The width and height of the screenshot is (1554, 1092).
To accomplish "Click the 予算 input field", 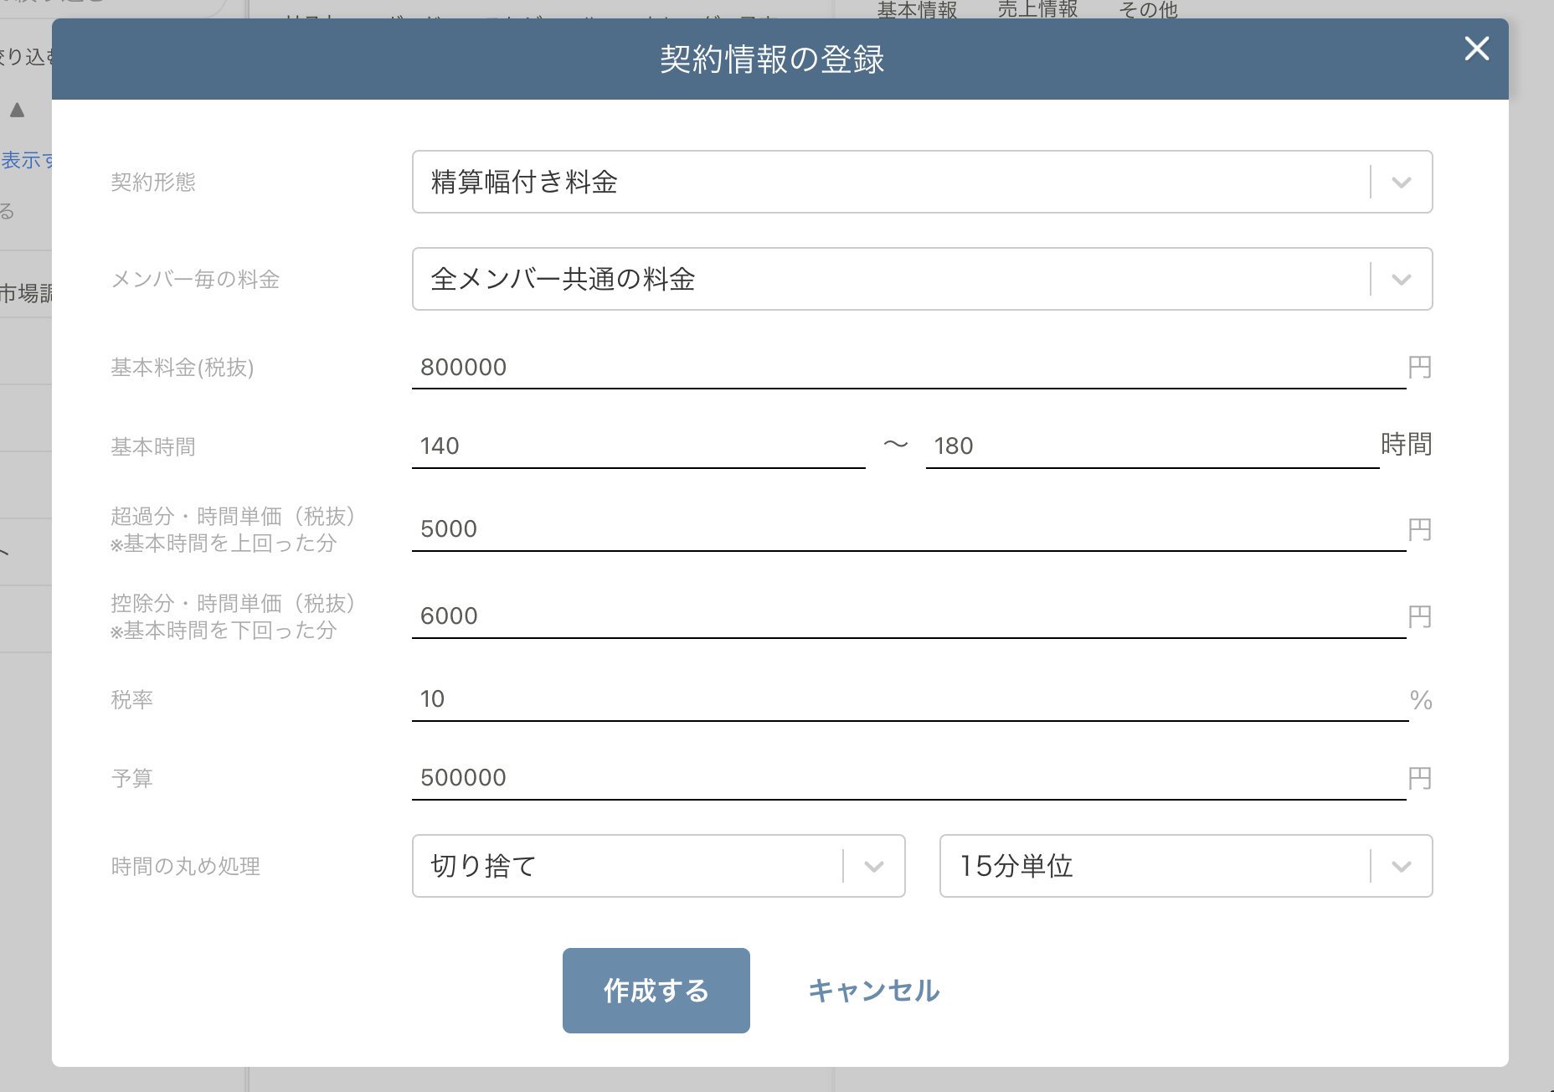I will [x=908, y=778].
